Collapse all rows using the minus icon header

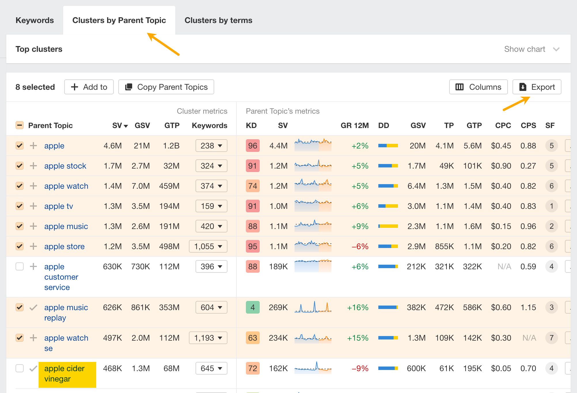pos(19,125)
